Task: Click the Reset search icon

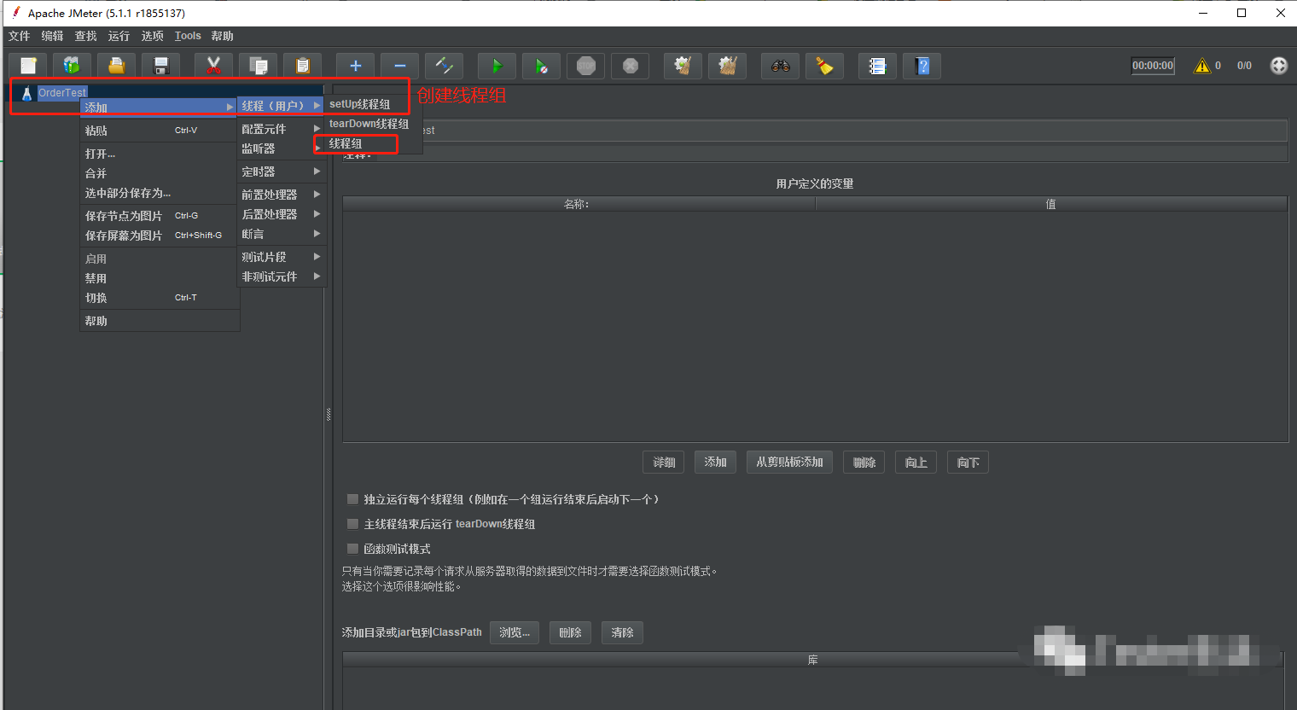Action: [x=825, y=66]
